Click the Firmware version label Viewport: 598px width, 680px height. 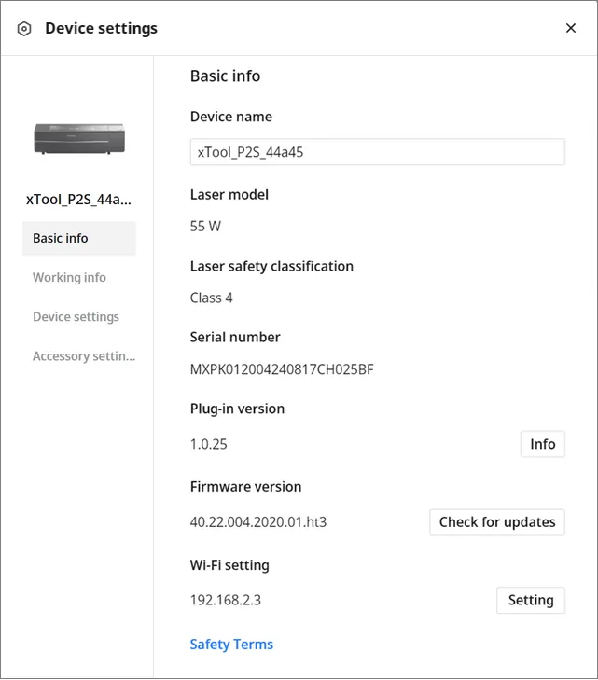(x=246, y=487)
